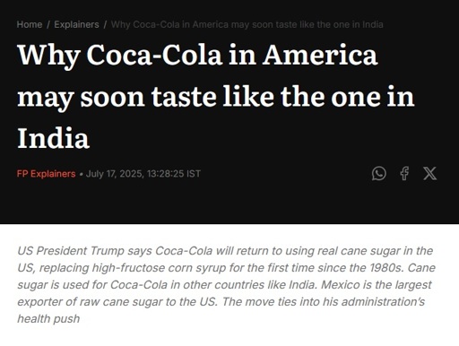
Task: Click the word "India" ending the headline
Action: tap(53, 138)
